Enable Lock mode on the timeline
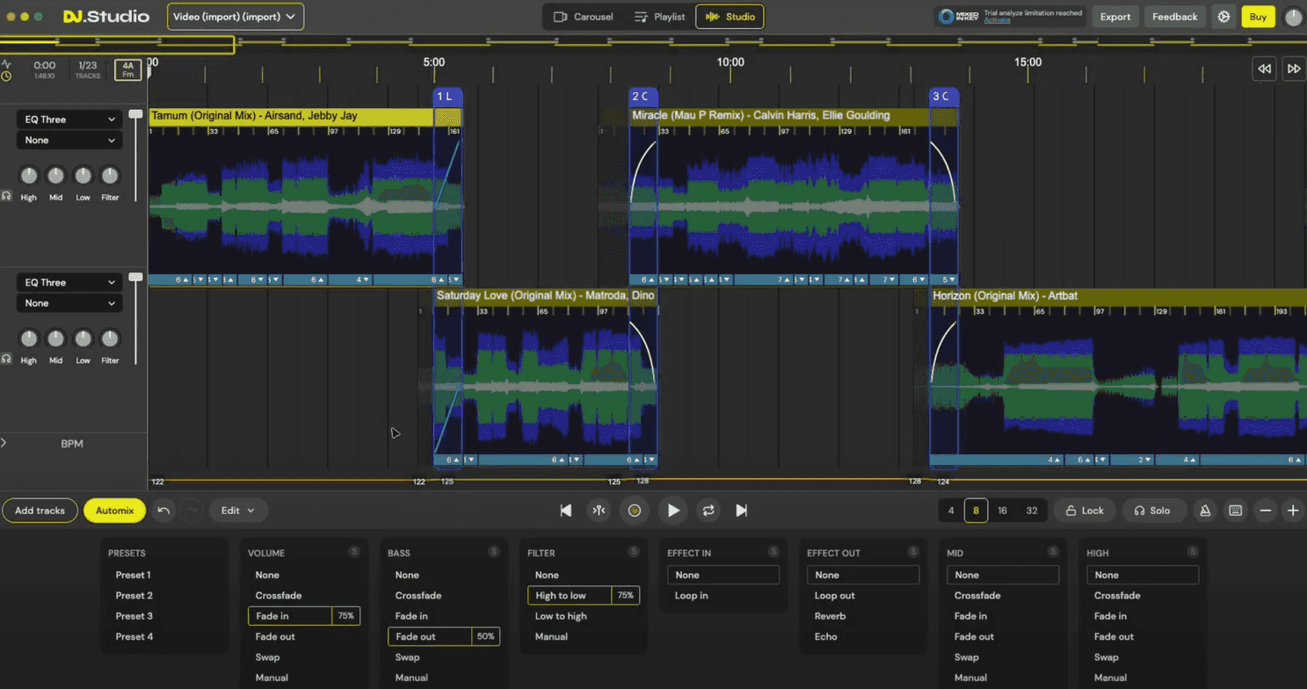This screenshot has height=689, width=1307. [1086, 510]
